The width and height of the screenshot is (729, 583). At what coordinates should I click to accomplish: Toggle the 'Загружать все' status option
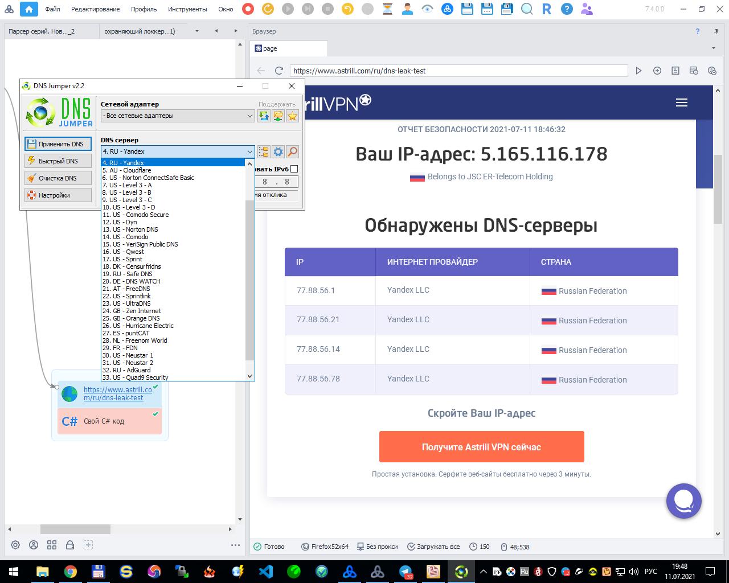pyautogui.click(x=433, y=547)
